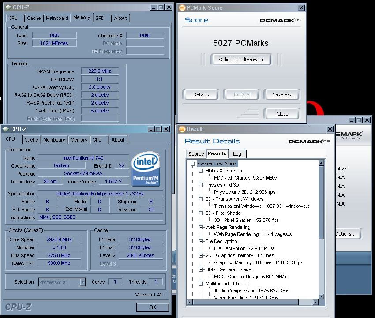This screenshot has width=375, height=318.
Task: Open About tab in upper CPU-Z window
Action: pos(120,18)
